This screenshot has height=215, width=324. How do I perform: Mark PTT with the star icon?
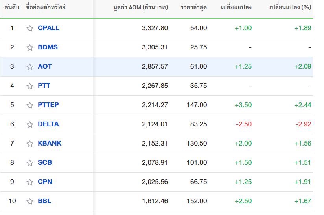pos(30,86)
